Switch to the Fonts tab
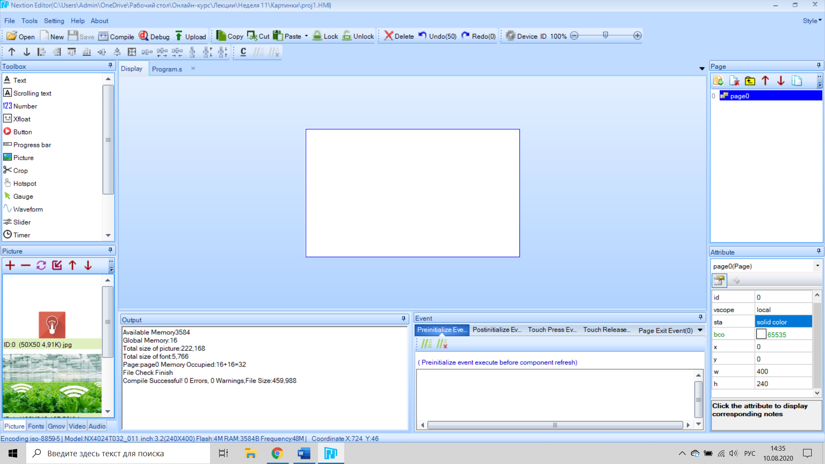The width and height of the screenshot is (825, 464). [x=36, y=426]
